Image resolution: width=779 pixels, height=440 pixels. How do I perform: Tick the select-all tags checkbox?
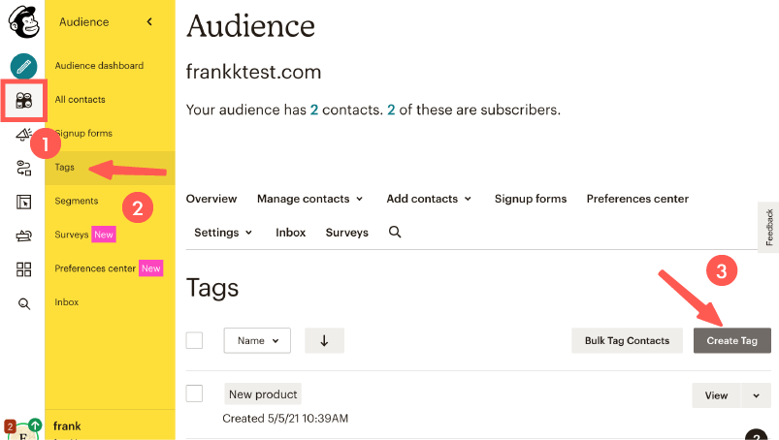point(194,340)
